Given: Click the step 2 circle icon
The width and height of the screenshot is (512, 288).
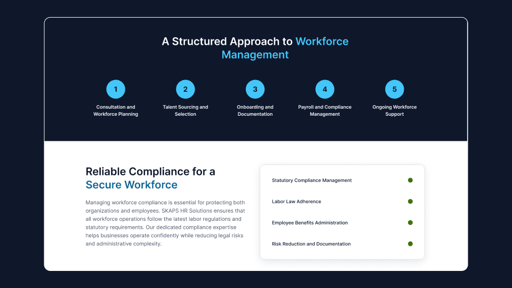Looking at the screenshot, I should (x=186, y=89).
